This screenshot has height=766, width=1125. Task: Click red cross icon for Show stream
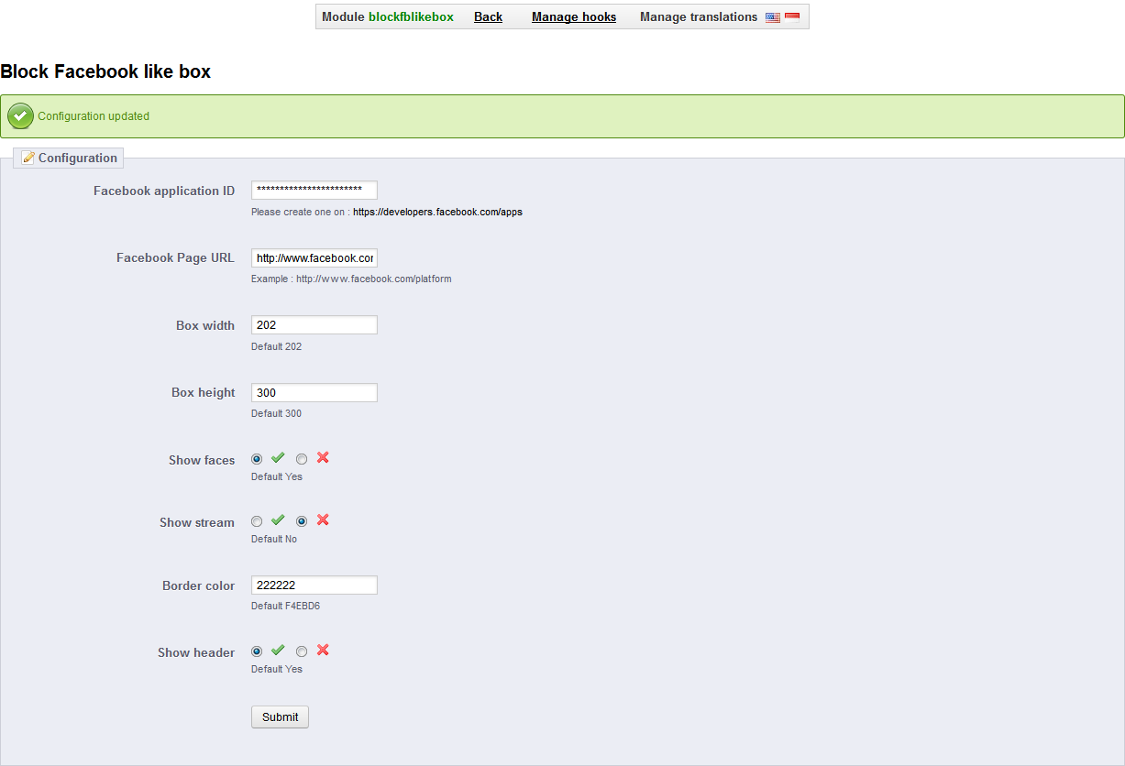(323, 520)
